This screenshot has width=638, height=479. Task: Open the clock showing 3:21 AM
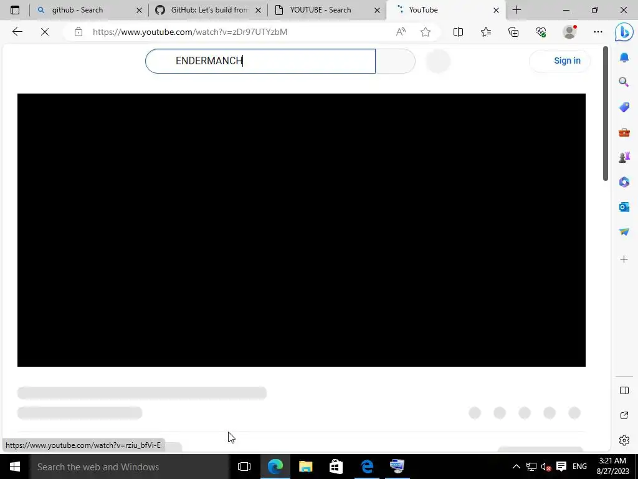[x=613, y=467]
